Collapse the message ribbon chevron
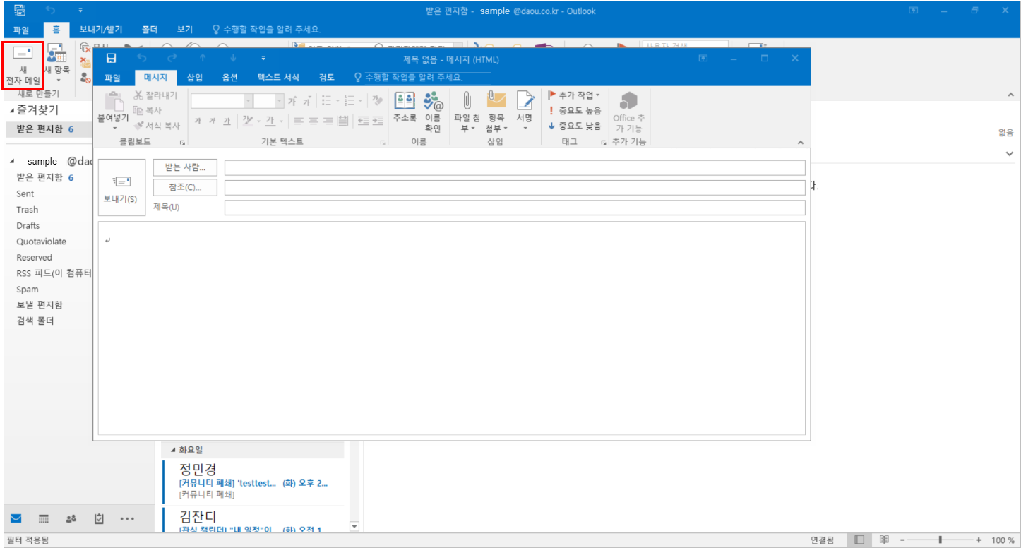Viewport: 1021px width, 548px height. pyautogui.click(x=801, y=143)
